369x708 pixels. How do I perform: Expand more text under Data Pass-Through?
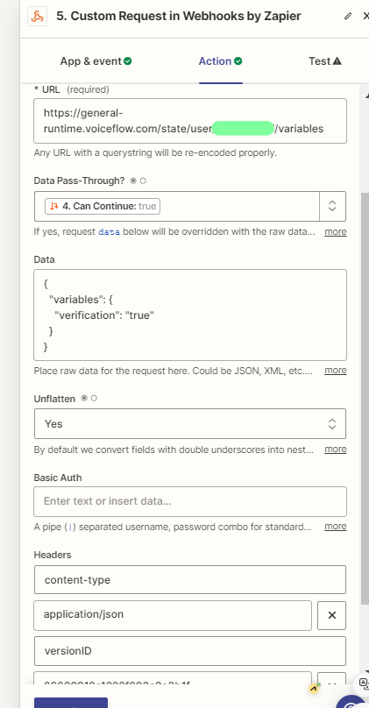(336, 231)
